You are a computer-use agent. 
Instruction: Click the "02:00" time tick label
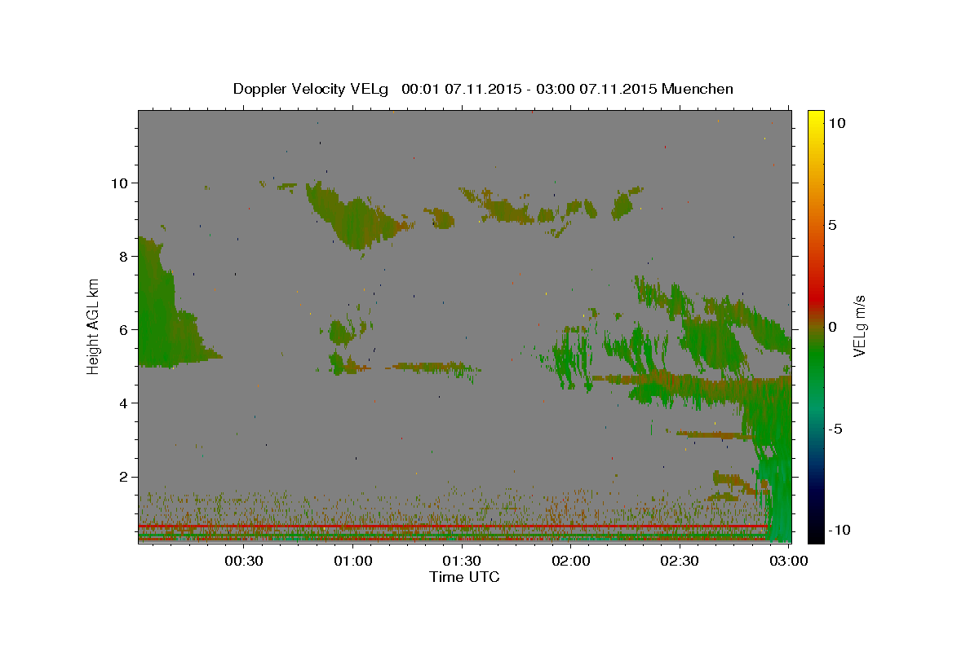(570, 561)
